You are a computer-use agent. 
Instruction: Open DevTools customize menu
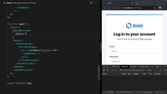tap(161, 67)
